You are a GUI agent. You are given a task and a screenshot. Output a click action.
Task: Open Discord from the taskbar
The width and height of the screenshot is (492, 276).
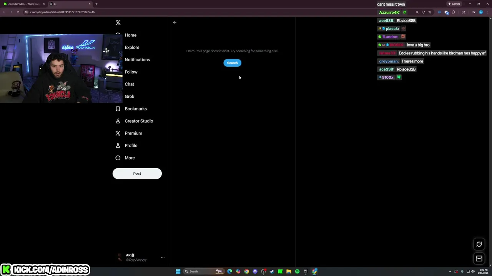[255, 271]
